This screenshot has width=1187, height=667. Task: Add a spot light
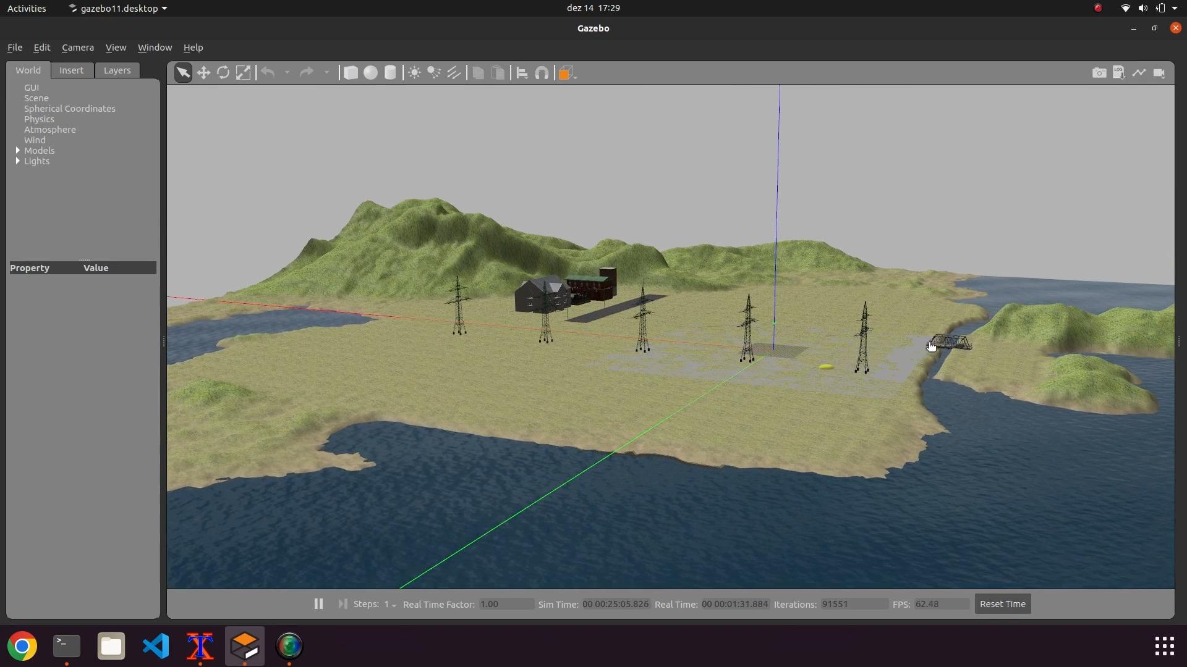tap(434, 73)
